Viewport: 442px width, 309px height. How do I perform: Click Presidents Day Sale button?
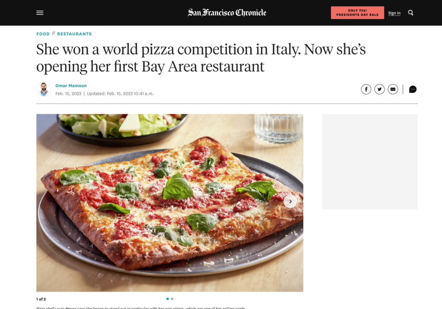[357, 13]
